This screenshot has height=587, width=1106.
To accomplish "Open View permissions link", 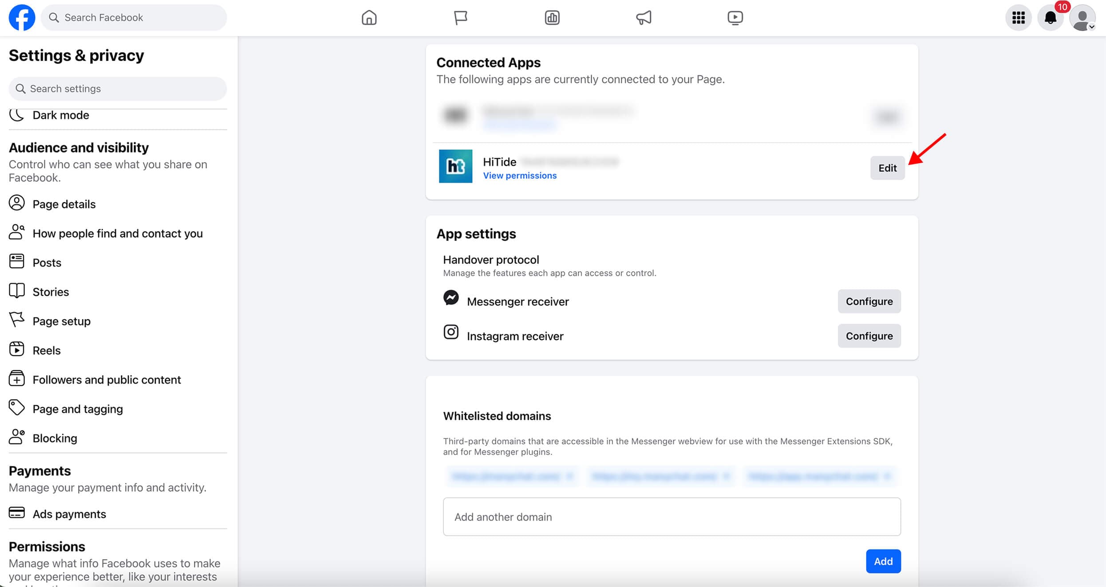I will coord(520,176).
